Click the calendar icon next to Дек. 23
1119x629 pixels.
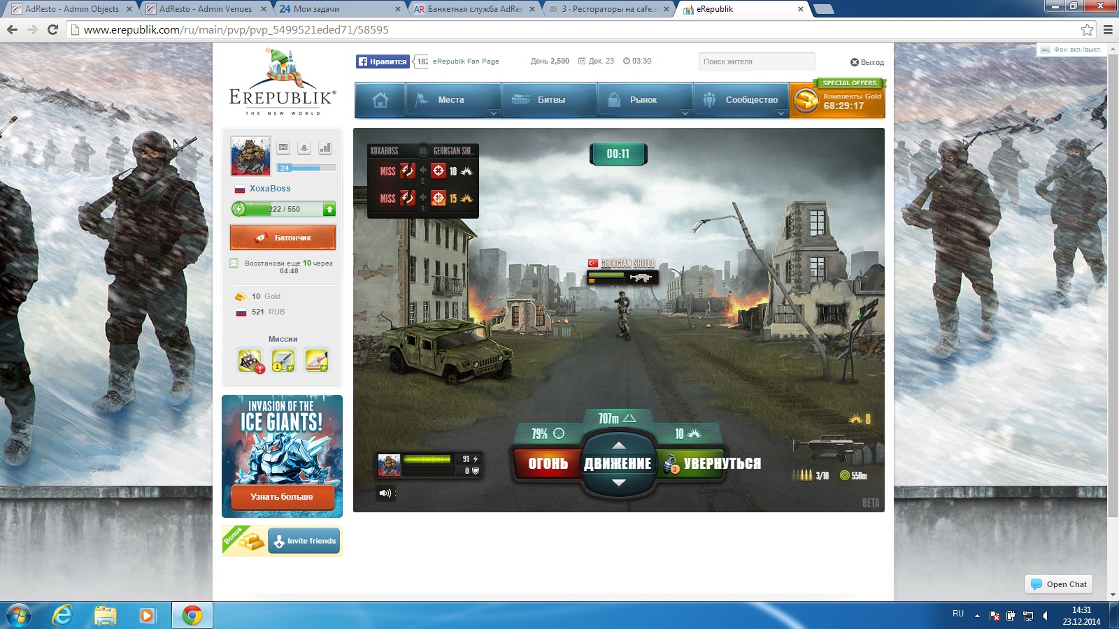click(581, 61)
